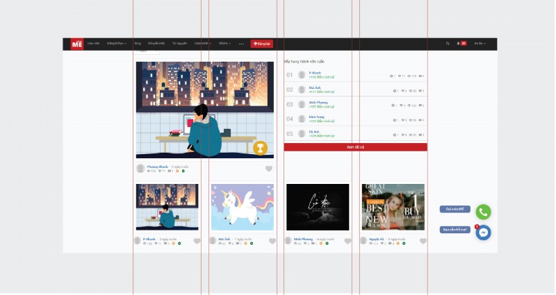Click the comment icon in ranking row 01
Viewport: 556px width, 295px height.
(x=420, y=76)
